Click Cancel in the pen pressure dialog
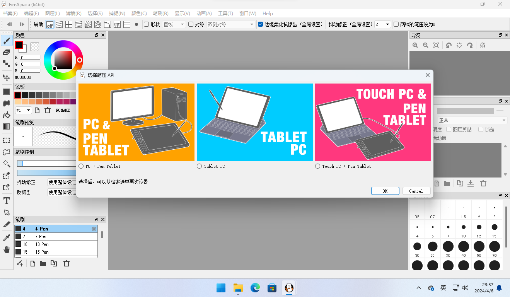The width and height of the screenshot is (510, 297). pyautogui.click(x=416, y=191)
